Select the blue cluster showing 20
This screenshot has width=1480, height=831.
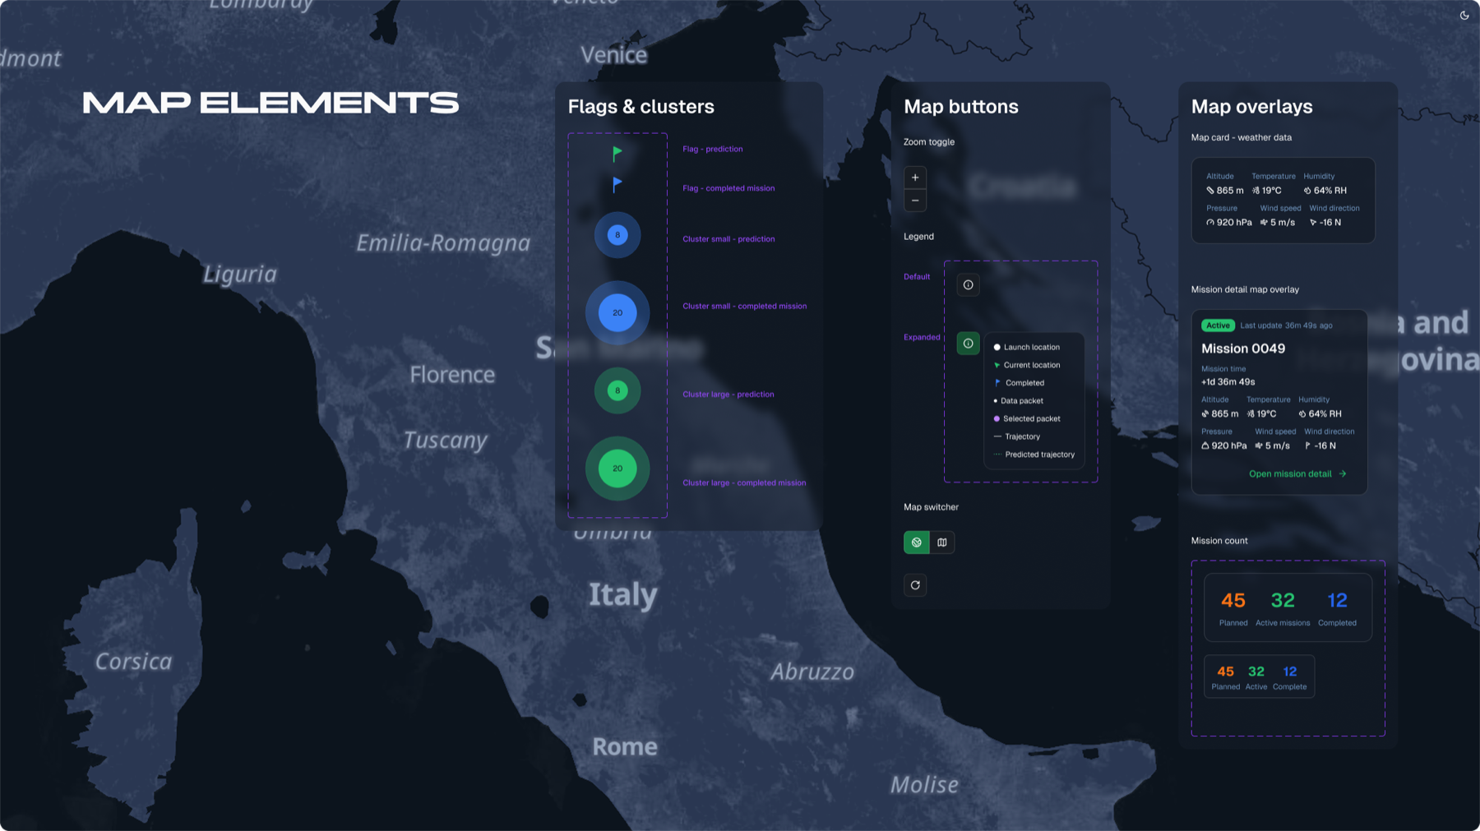point(617,312)
